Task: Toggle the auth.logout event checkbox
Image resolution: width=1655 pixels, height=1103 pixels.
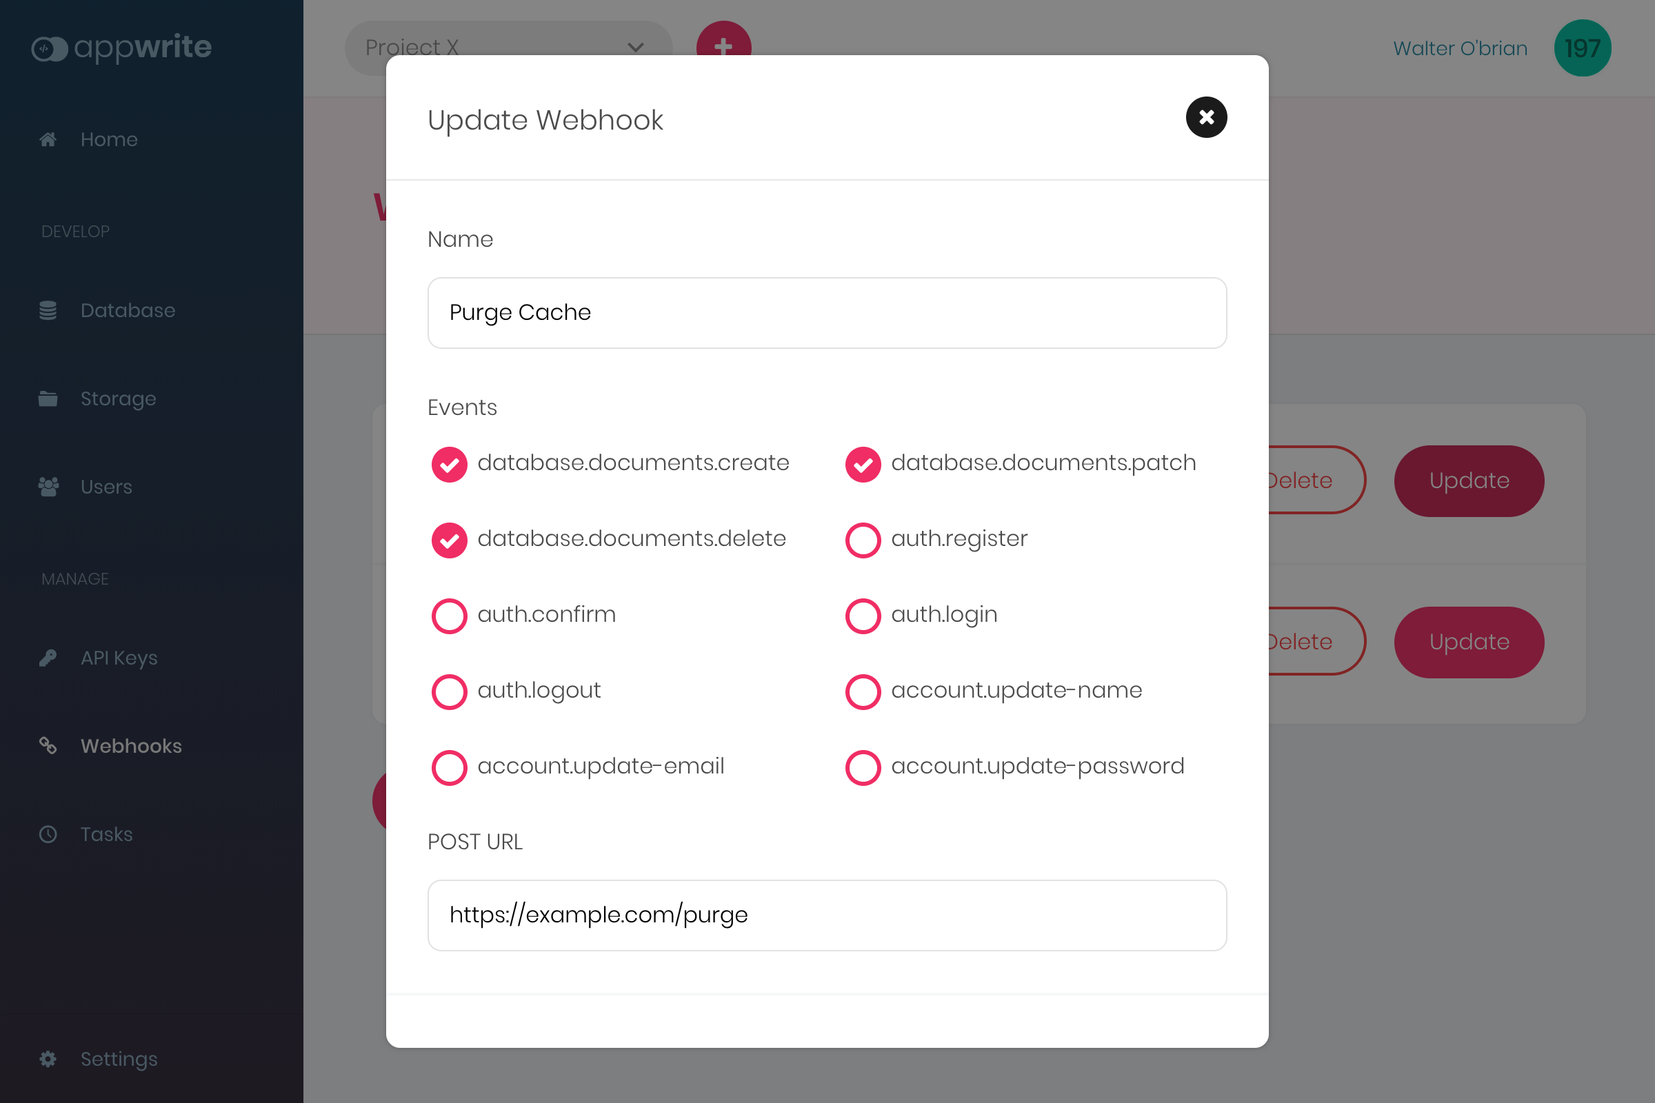Action: click(x=449, y=692)
